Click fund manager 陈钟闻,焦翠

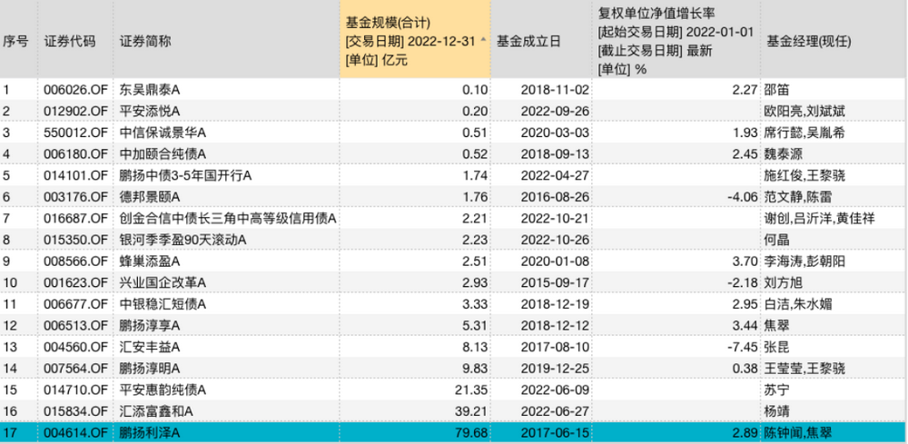tap(798, 432)
